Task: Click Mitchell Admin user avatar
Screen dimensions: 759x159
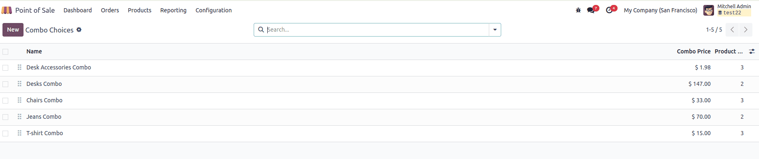Action: 709,10
